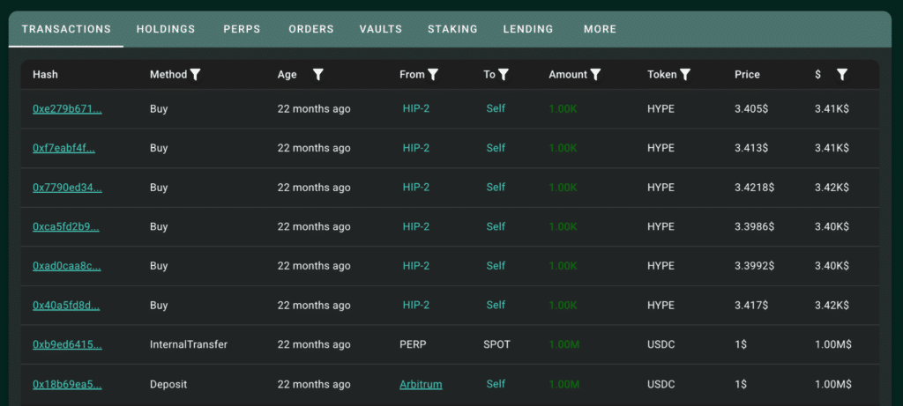Switch to the Holdings tab
The width and height of the screenshot is (903, 406).
click(x=166, y=29)
